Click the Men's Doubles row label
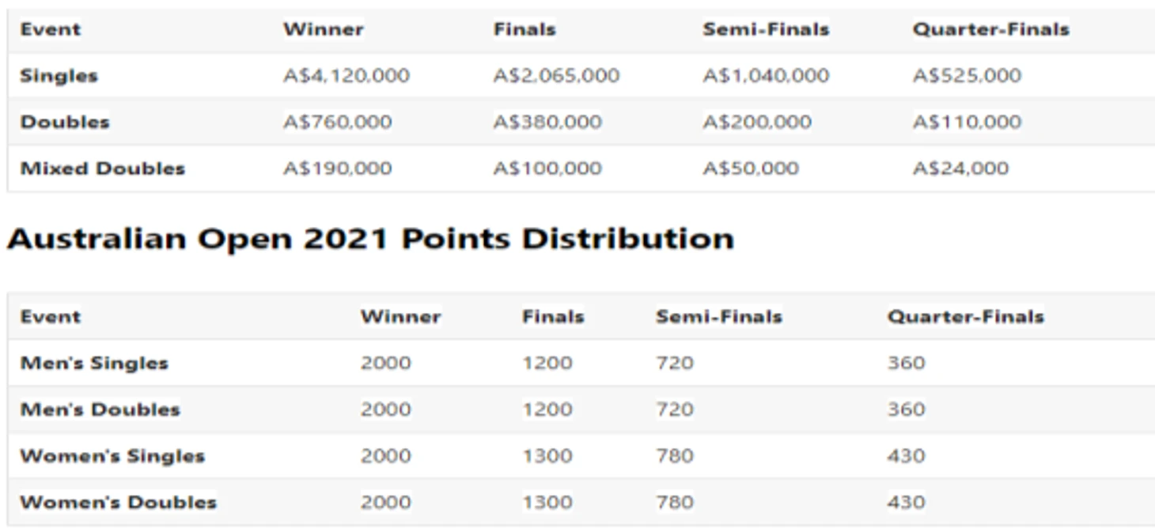 pos(100,409)
